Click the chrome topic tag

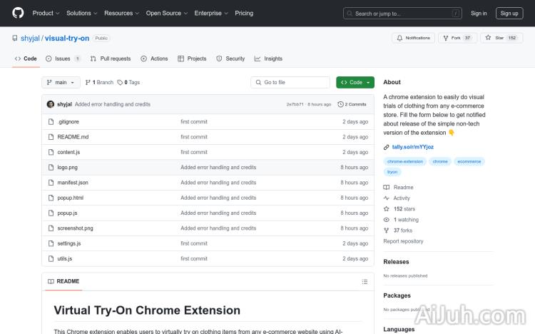pos(440,161)
